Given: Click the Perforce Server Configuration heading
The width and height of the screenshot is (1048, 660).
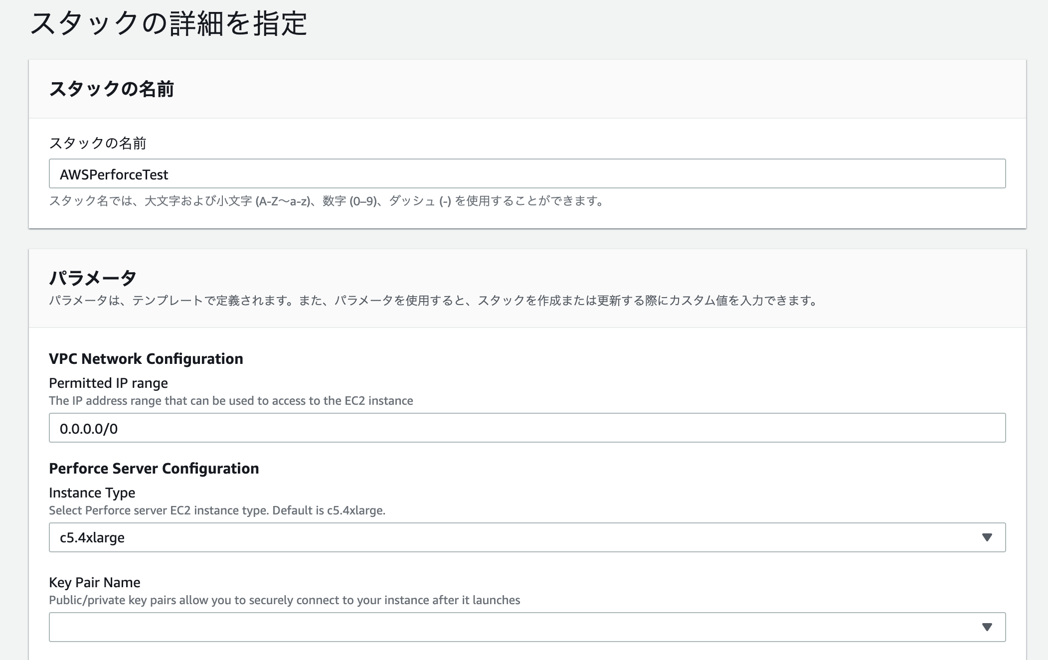Looking at the screenshot, I should click(x=154, y=469).
